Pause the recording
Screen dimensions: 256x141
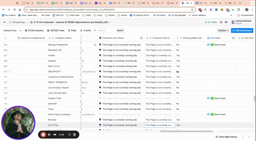tap(49, 134)
